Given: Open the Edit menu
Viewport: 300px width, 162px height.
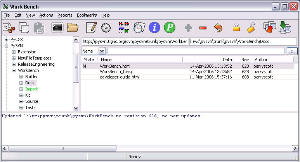Looking at the screenshot, I should (x=18, y=15).
